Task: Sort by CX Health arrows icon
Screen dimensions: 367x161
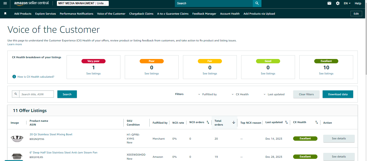Action: tap(316, 122)
